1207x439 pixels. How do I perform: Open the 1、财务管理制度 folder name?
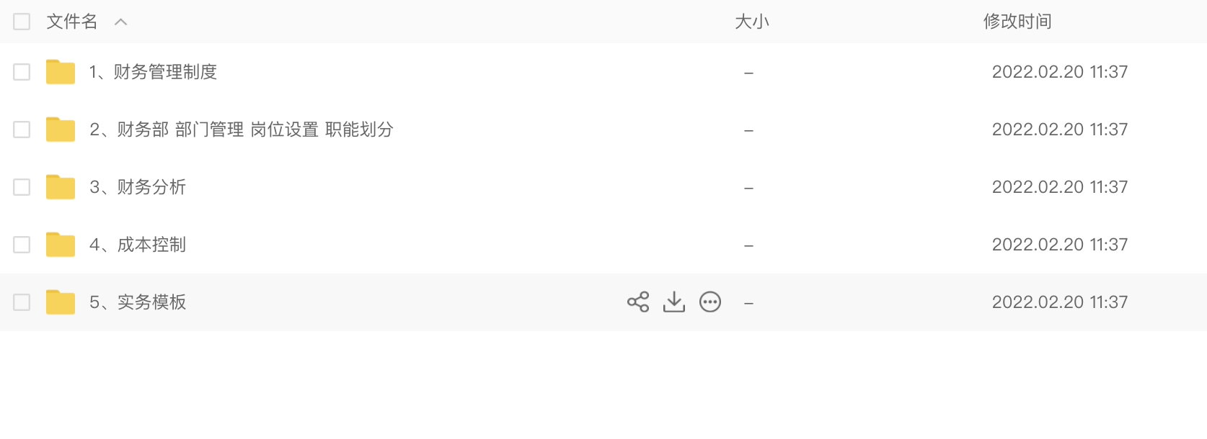point(153,72)
